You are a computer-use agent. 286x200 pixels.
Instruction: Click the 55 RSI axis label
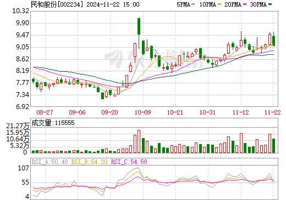pos(25,182)
